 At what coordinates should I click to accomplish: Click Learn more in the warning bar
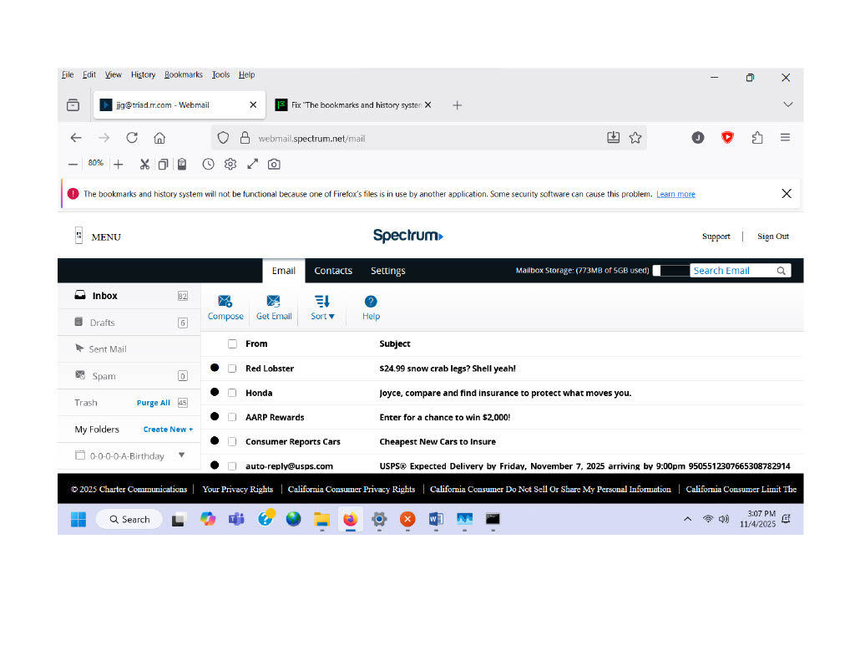tap(675, 195)
